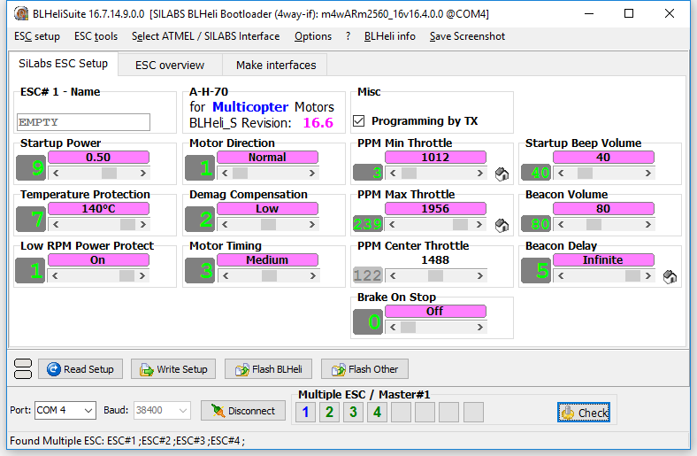Click the ESC list icon left of Read Setup

pos(24,368)
